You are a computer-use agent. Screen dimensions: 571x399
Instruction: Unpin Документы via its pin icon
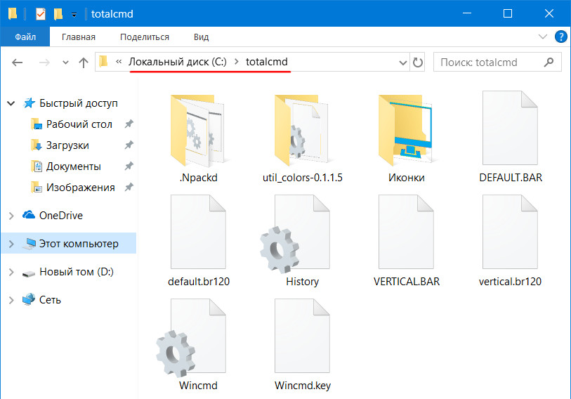pyautogui.click(x=129, y=166)
